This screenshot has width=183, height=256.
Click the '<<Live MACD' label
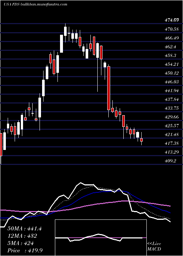click(154, 246)
